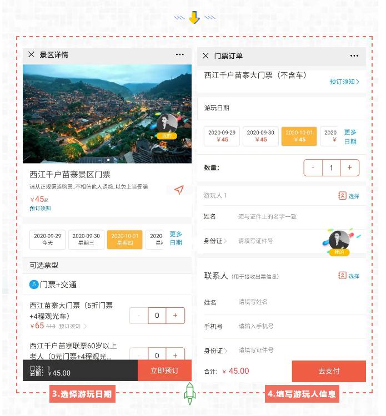
Task: Select traveler via 选择 icon beside 游玩人 1
Action: 349,196
